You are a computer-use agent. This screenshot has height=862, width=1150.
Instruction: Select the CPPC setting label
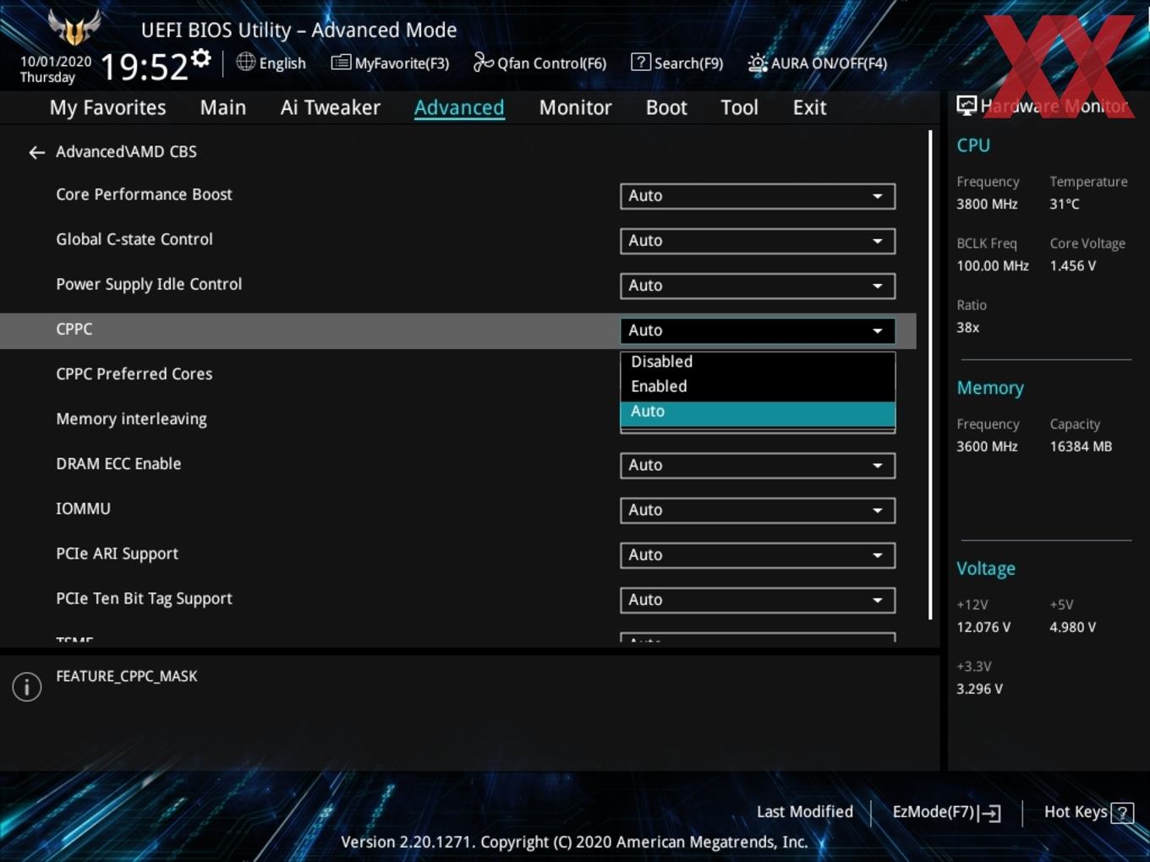pos(74,330)
